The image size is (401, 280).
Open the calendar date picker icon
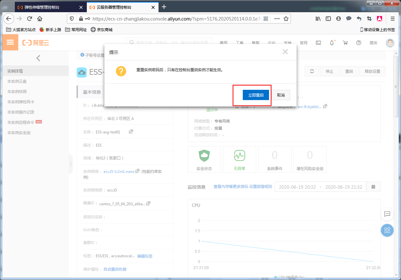tap(373, 187)
